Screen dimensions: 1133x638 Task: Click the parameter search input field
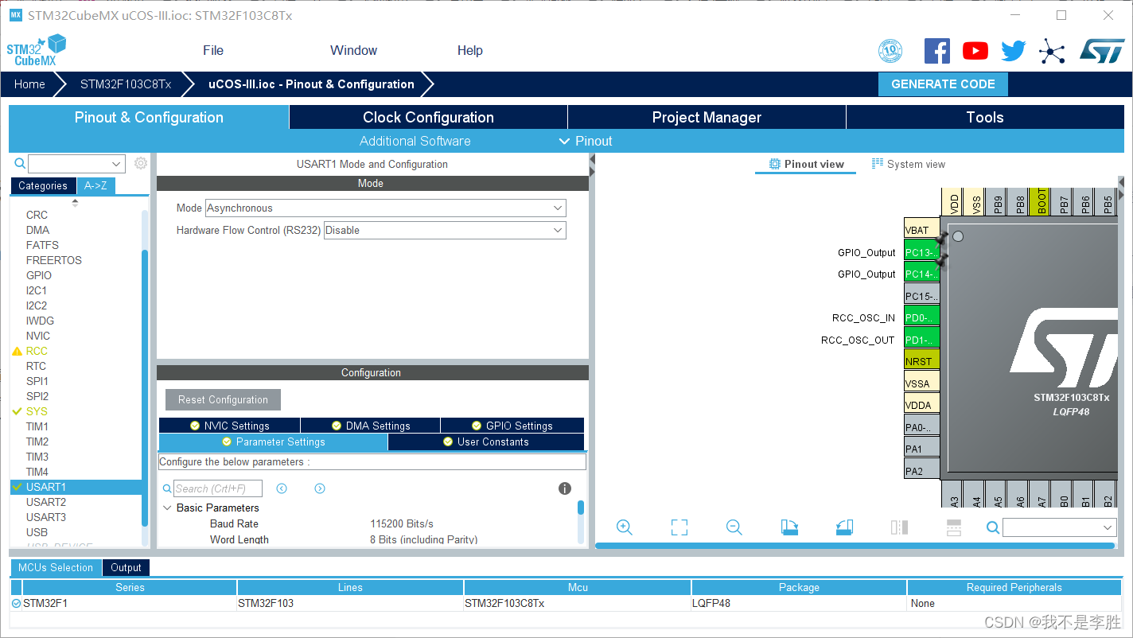point(218,488)
